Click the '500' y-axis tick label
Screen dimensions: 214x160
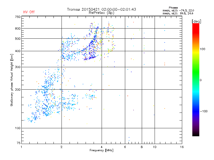tap(18, 39)
